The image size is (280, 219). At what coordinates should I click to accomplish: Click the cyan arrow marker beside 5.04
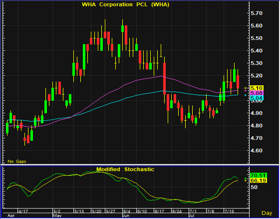(246, 95)
